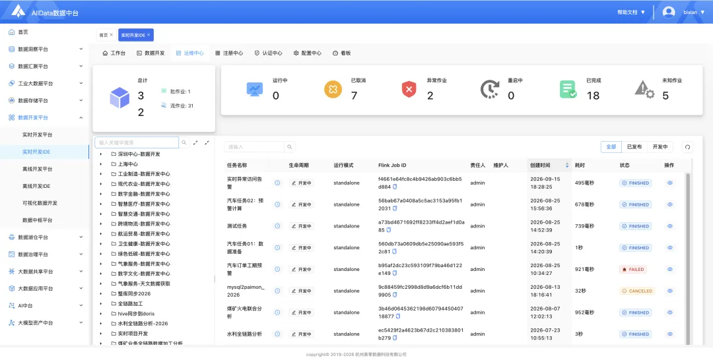Click the AI中台 sidebar icon
This screenshot has width=713, height=362.
12,306
